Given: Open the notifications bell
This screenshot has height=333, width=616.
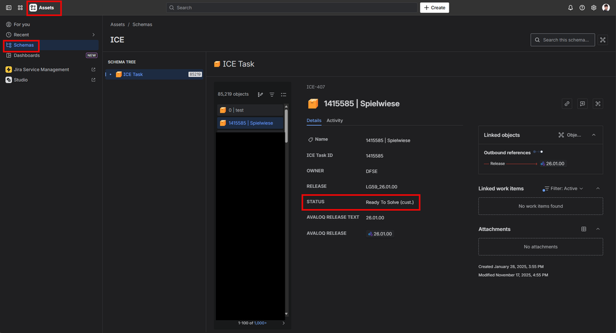Looking at the screenshot, I should [570, 7].
